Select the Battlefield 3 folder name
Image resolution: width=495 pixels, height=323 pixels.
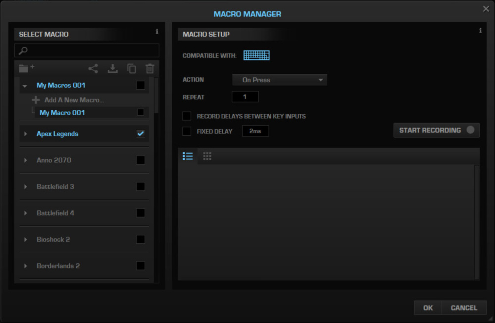tap(55, 187)
